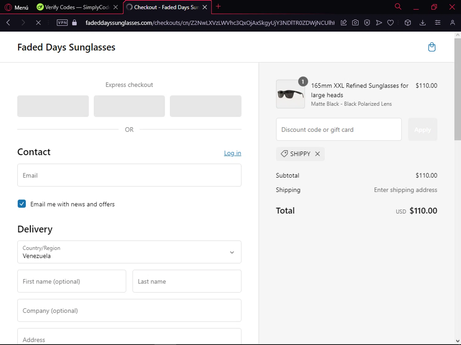Click the scrollbar down arrow
Image resolution: width=461 pixels, height=345 pixels.
pos(458,341)
